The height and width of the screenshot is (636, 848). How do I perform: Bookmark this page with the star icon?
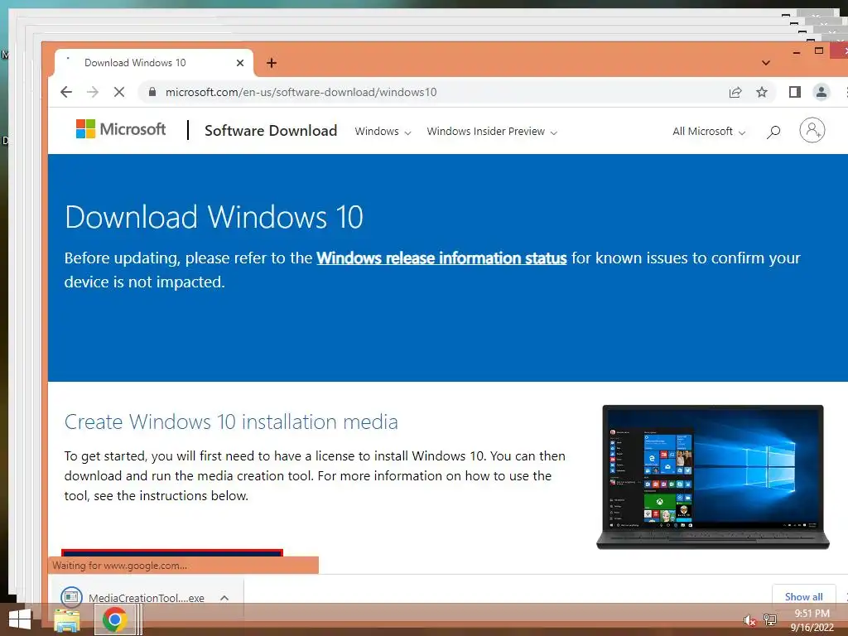click(762, 92)
